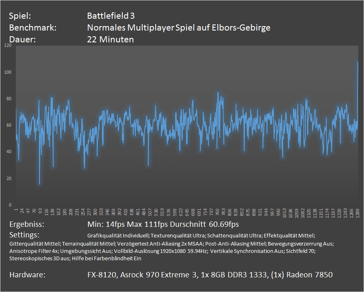Click the x-axis tick label '507'
The height and width of the screenshot is (292, 364).
click(x=150, y=212)
